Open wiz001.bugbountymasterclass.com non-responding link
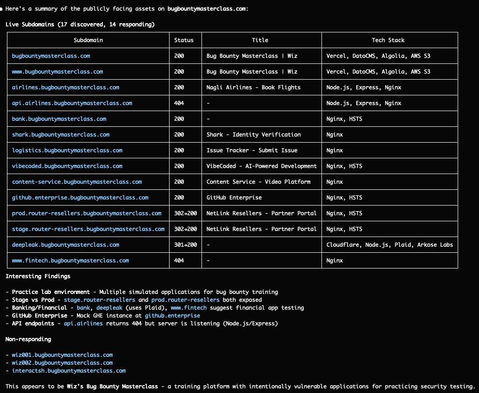Screen dimensions: 479x393 (x=63, y=355)
